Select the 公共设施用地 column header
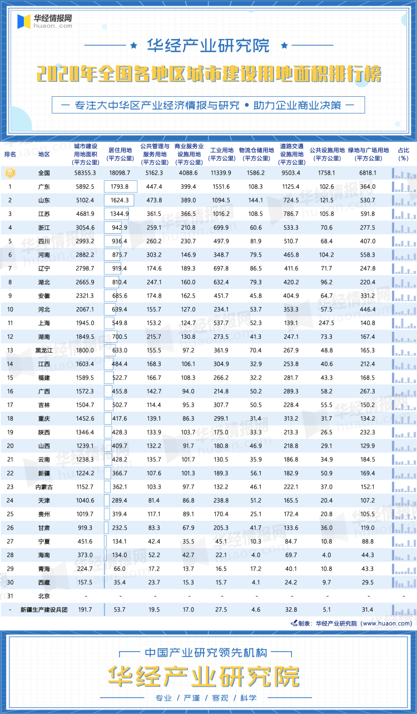 coord(327,154)
